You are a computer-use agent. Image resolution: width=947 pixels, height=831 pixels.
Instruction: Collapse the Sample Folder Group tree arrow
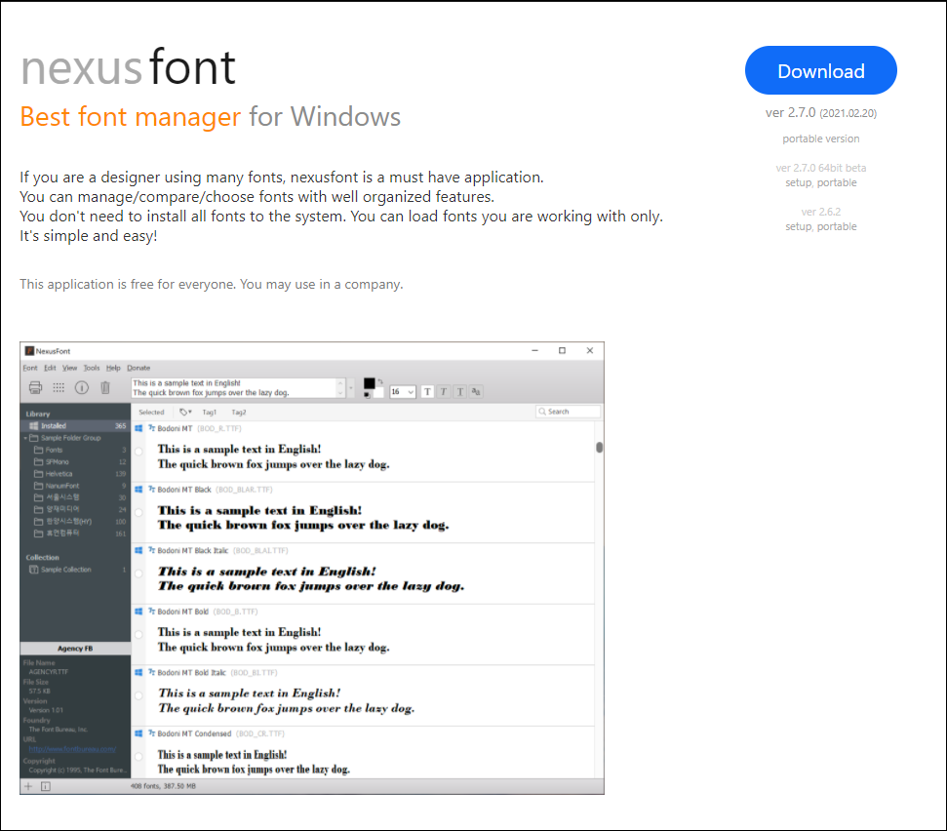coord(25,438)
